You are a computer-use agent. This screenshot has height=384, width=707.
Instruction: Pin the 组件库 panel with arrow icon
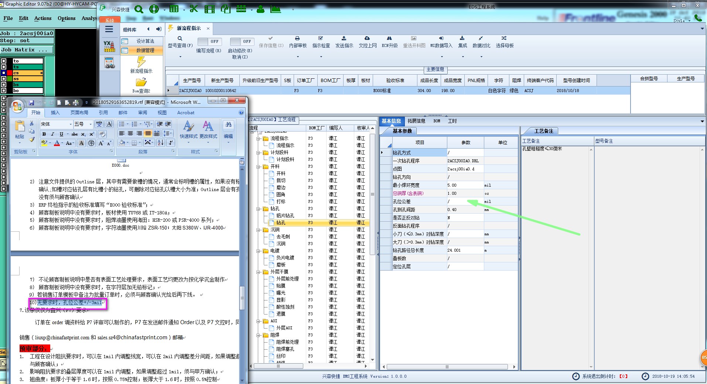click(x=158, y=29)
